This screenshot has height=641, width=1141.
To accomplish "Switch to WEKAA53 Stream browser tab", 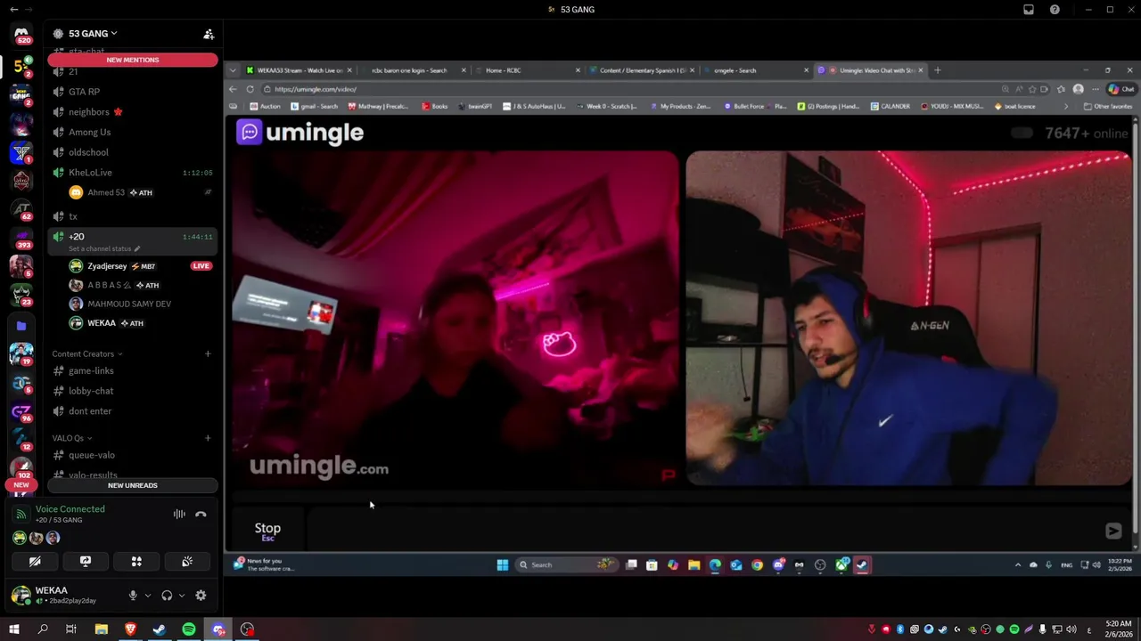I will (298, 70).
